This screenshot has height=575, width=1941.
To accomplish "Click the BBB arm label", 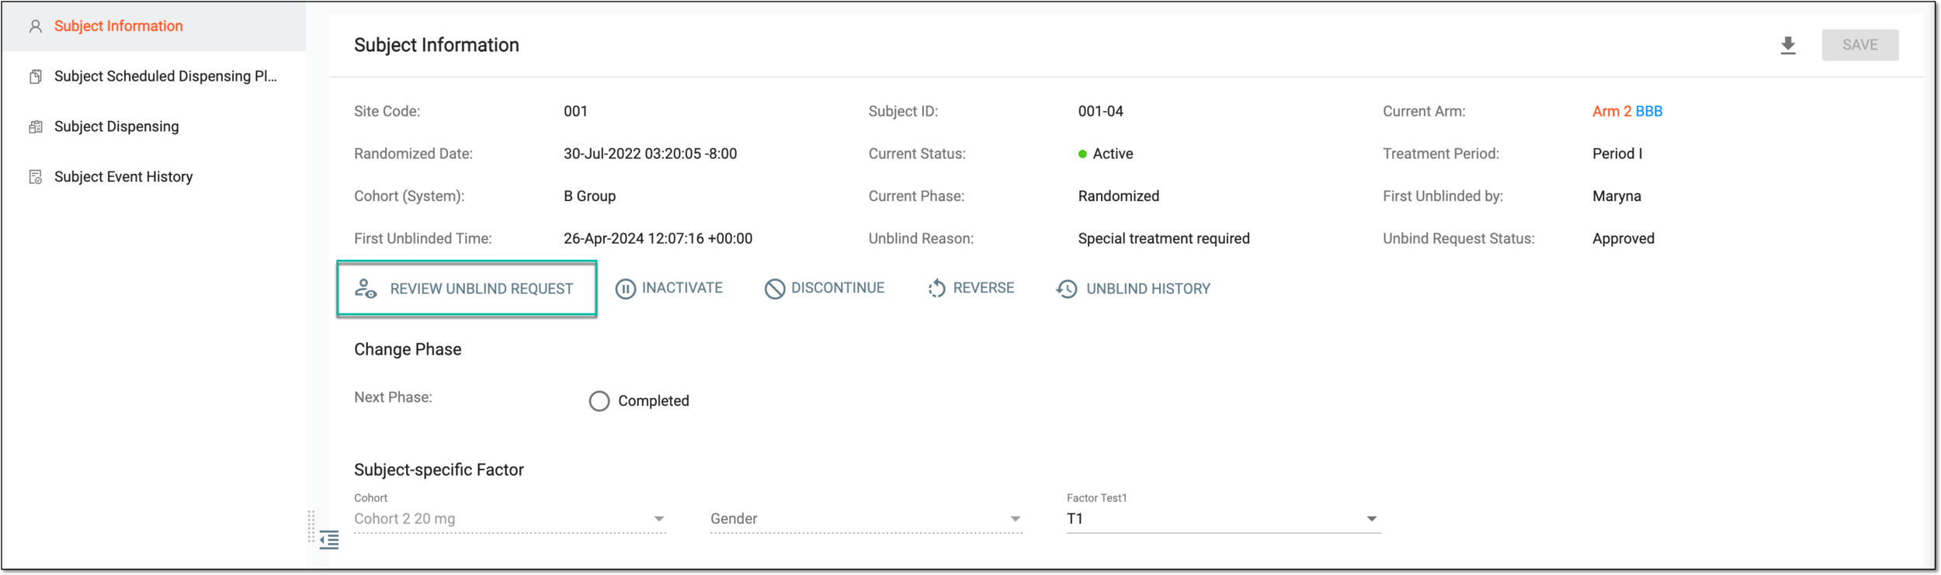I will pos(1649,112).
